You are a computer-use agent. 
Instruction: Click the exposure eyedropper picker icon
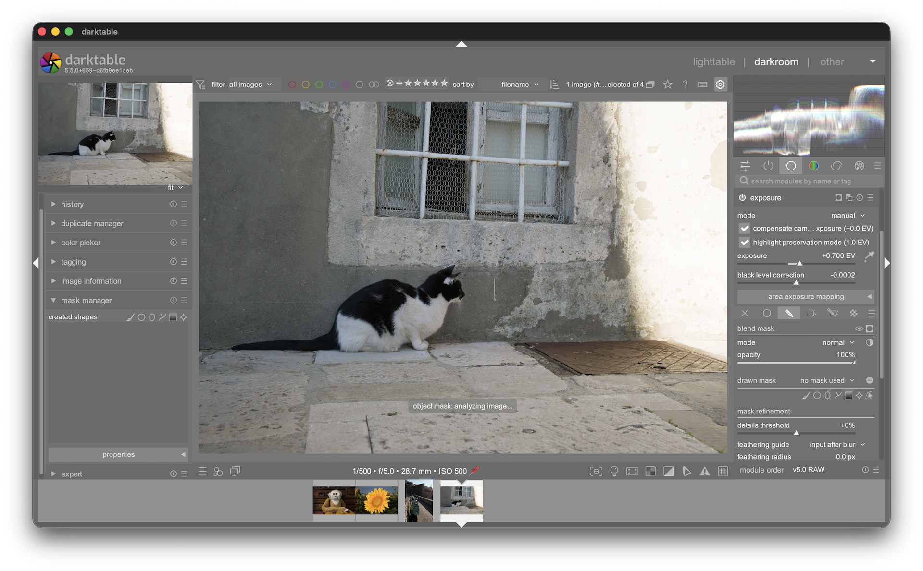click(x=869, y=256)
